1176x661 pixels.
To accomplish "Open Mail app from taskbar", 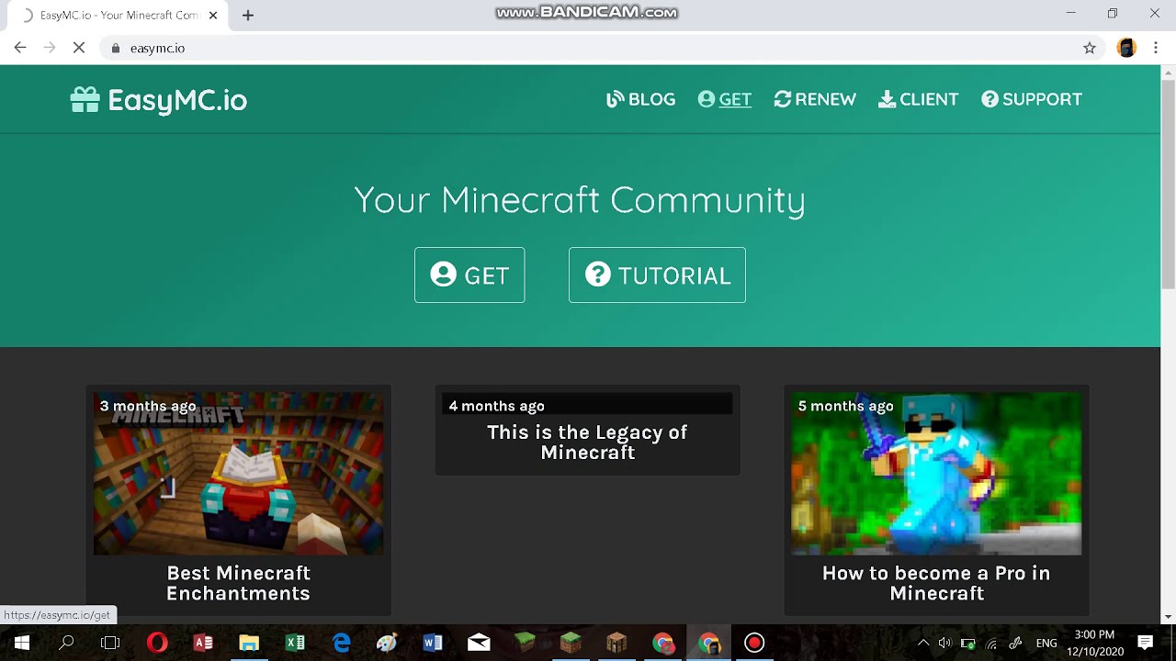I will [x=479, y=643].
